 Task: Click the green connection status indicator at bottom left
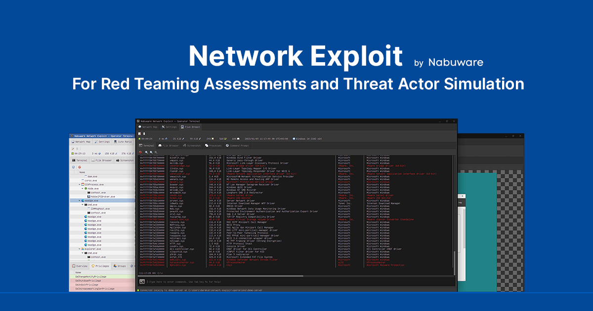(x=138, y=290)
